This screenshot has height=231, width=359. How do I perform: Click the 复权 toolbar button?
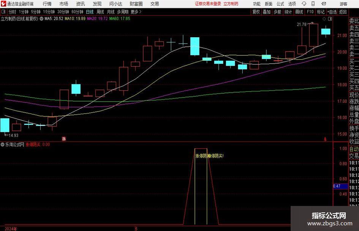click(x=256, y=12)
